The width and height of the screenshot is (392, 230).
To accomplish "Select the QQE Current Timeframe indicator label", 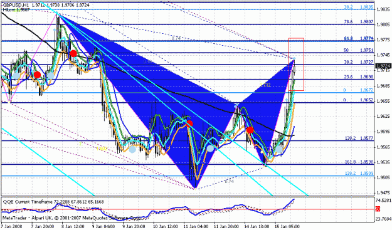I will click(53, 202).
